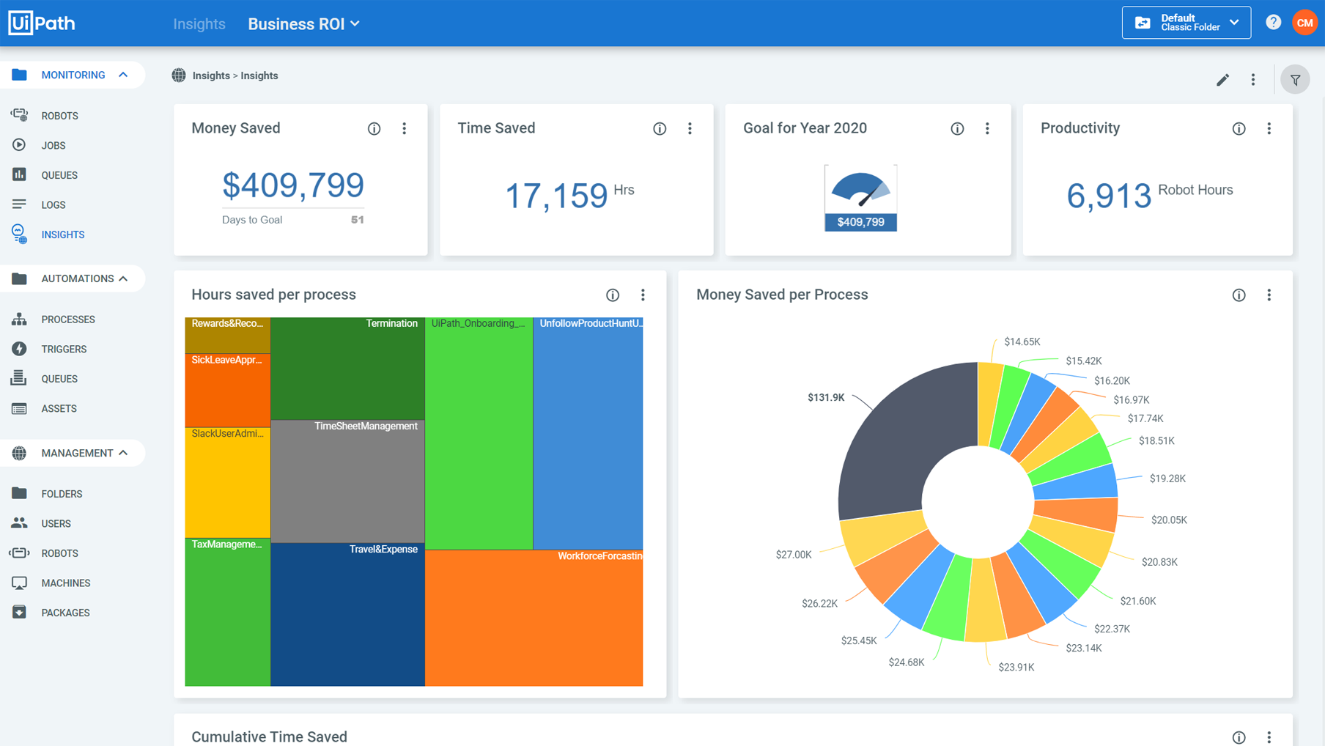
Task: Click the Productivity info icon
Action: (x=1239, y=129)
